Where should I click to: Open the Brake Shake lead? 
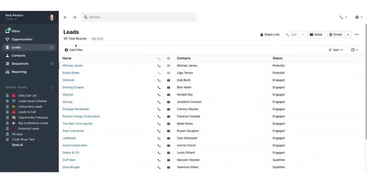pos(71,73)
